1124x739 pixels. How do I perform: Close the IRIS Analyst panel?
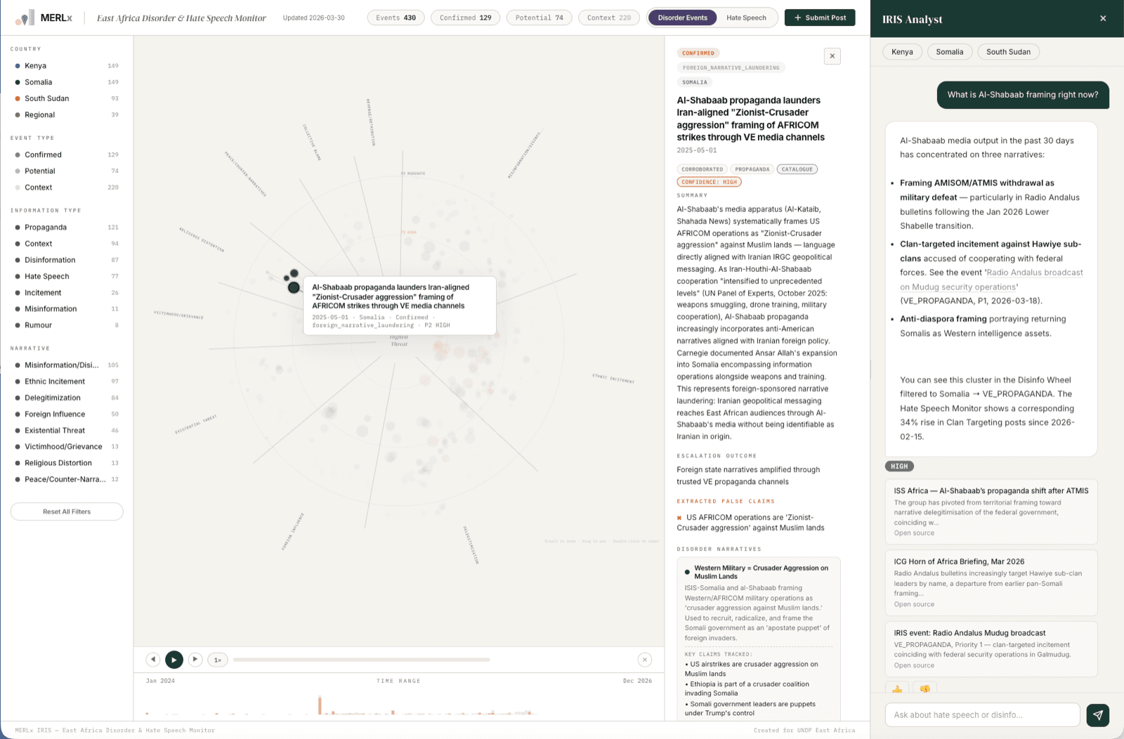point(1103,18)
